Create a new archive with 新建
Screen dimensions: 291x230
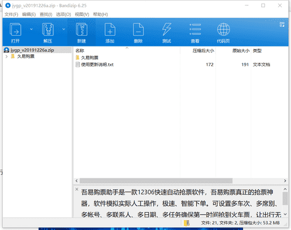(x=82, y=33)
